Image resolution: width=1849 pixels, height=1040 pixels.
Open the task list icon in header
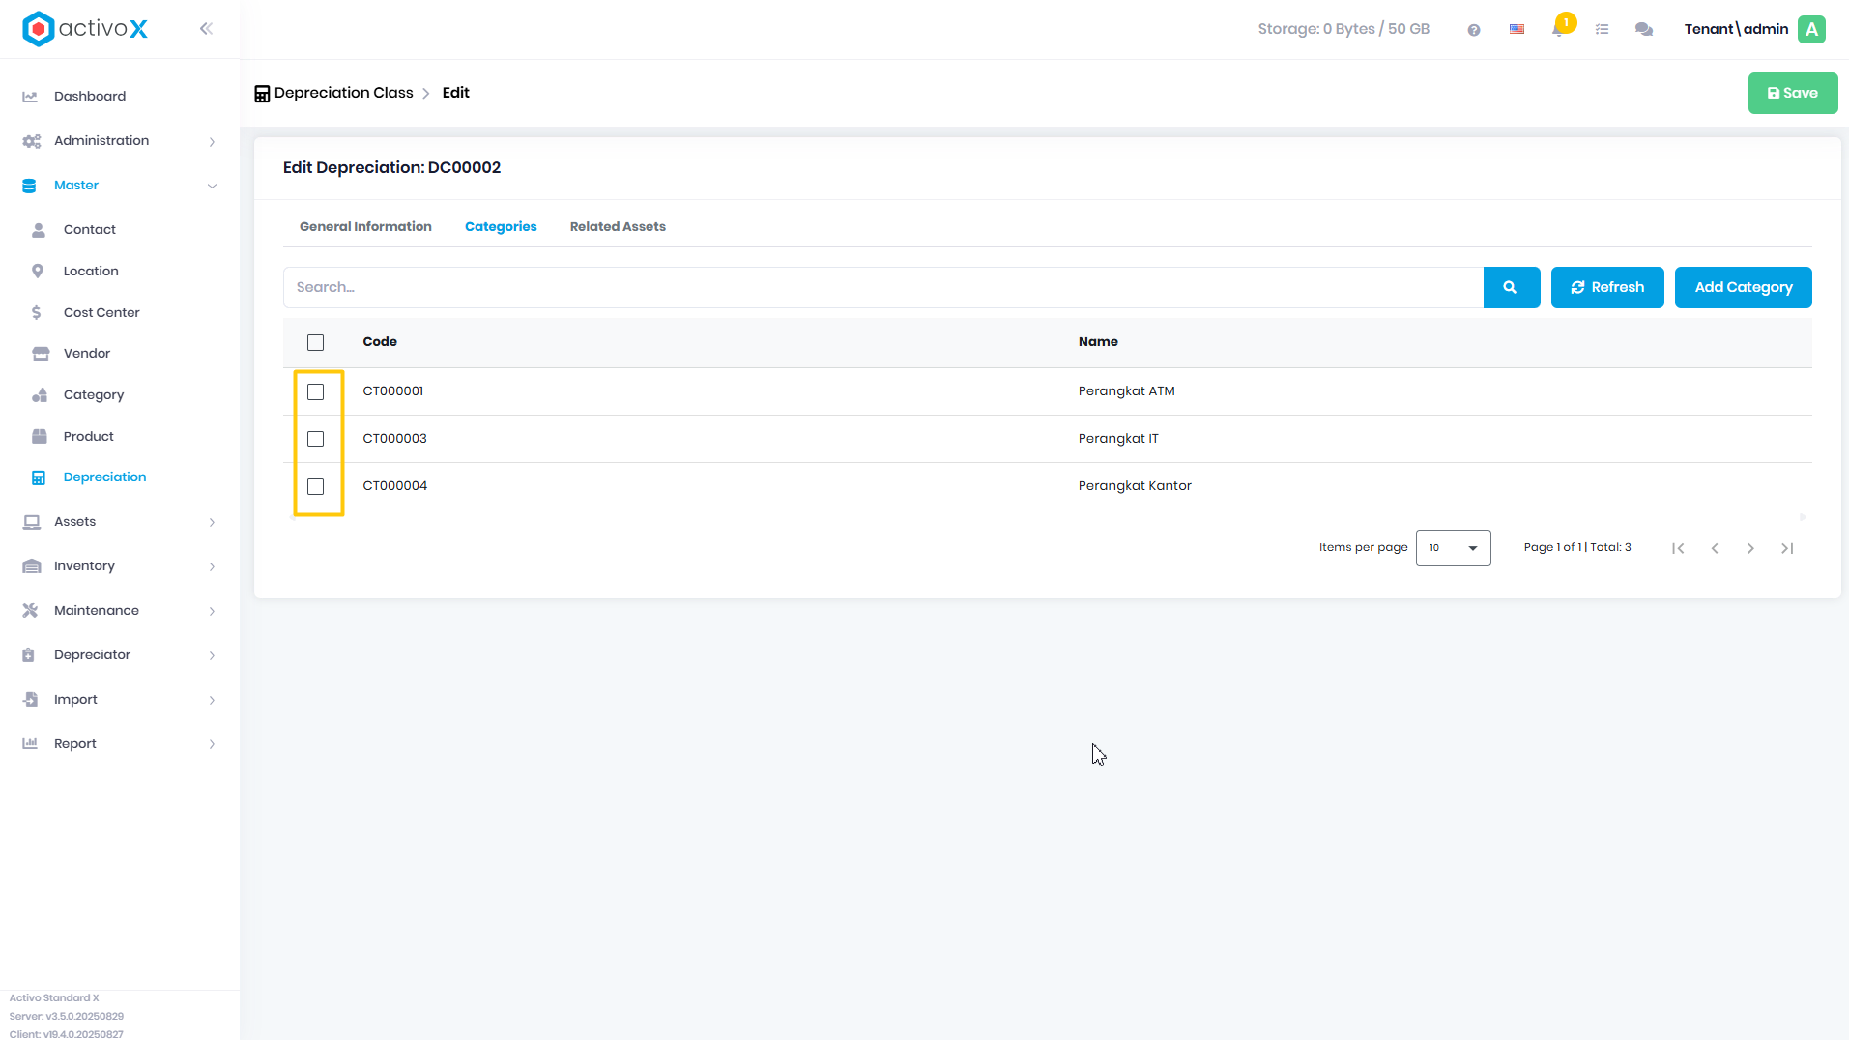[x=1603, y=30]
